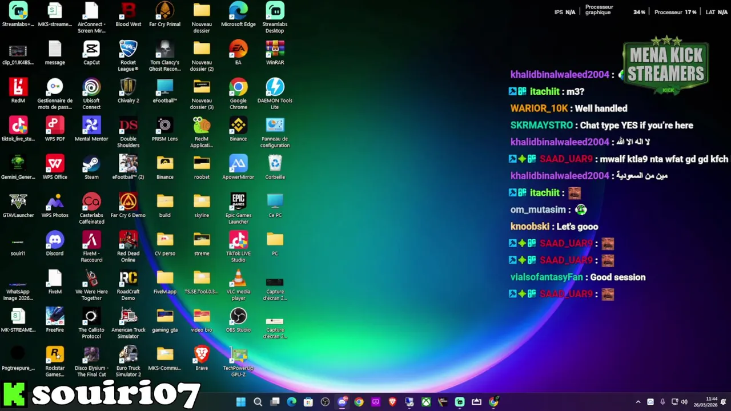The width and height of the screenshot is (731, 411).
Task: Open the Xbox app from the taskbar
Action: tap(426, 402)
